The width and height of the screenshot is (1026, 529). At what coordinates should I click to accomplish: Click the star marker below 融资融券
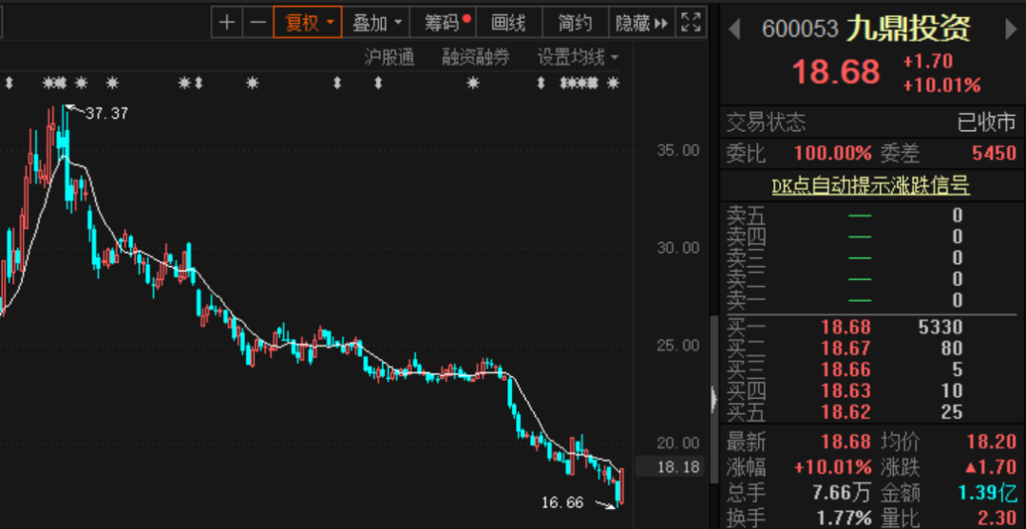point(473,84)
